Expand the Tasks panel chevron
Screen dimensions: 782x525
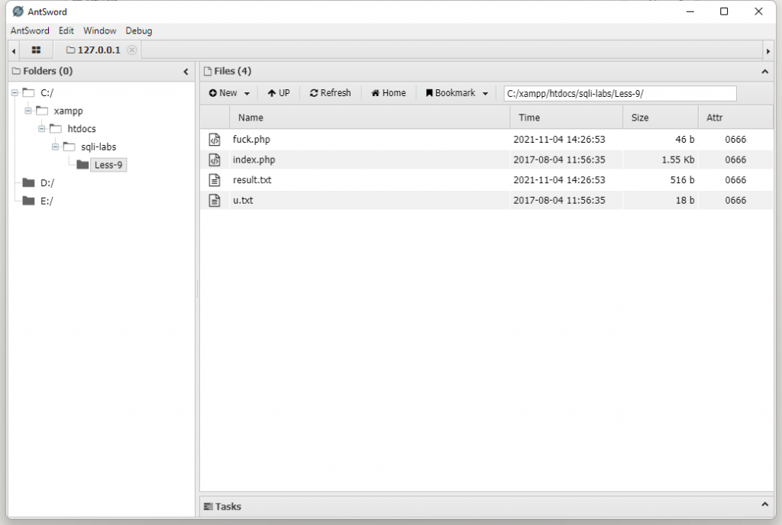(x=765, y=505)
